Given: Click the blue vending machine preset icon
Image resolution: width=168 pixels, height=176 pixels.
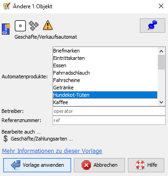Looking at the screenshot, I should coord(6,29).
